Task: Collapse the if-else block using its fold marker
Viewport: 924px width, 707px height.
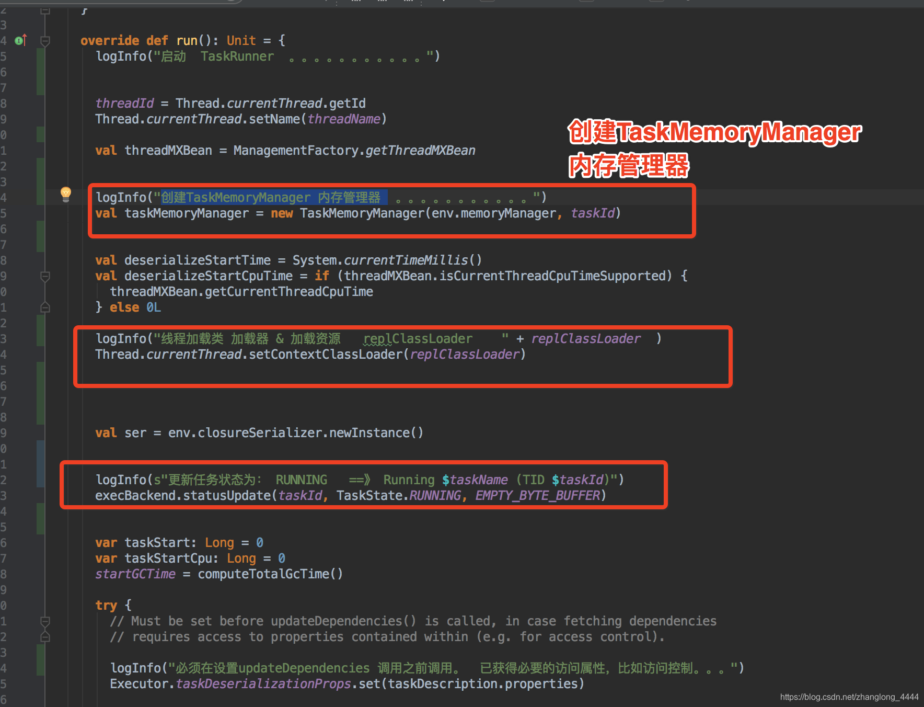Action: coord(45,276)
